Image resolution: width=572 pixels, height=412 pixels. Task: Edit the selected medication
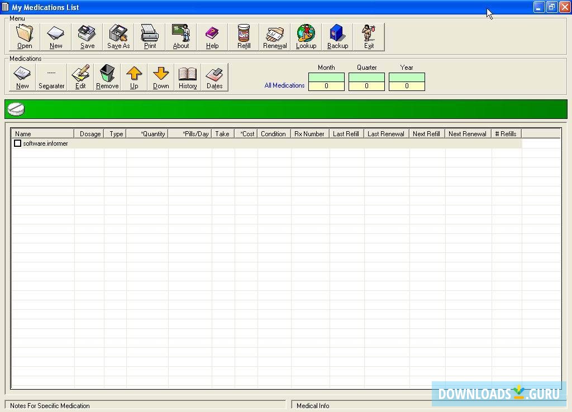click(x=80, y=77)
